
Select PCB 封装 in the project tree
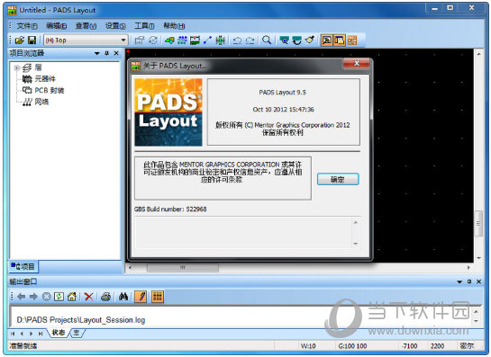50,90
